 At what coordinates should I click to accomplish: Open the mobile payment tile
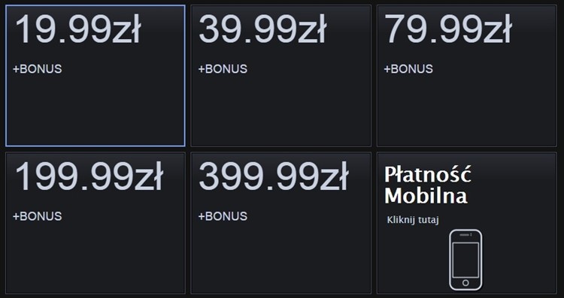466,223
